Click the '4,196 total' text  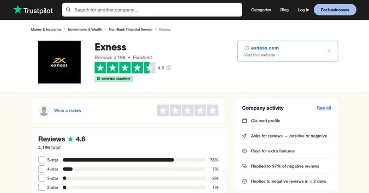coord(49,148)
